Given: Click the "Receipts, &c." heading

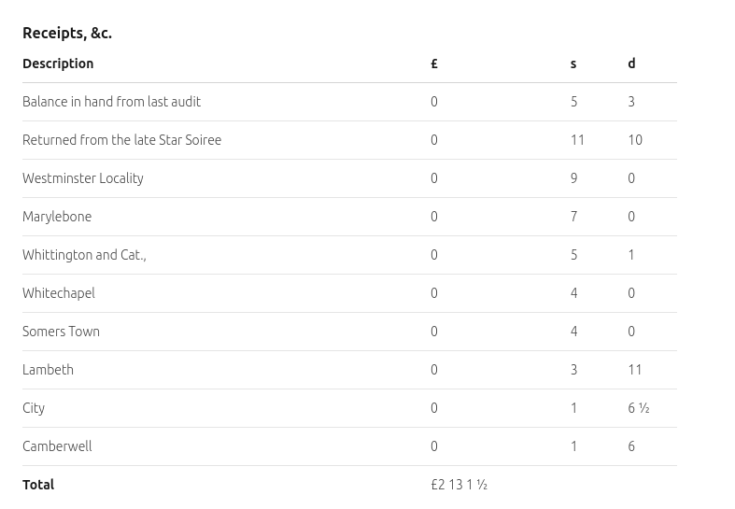Looking at the screenshot, I should [67, 33].
